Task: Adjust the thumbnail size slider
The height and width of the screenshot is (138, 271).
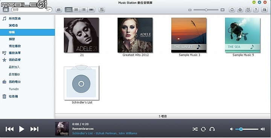Action: (206, 10)
